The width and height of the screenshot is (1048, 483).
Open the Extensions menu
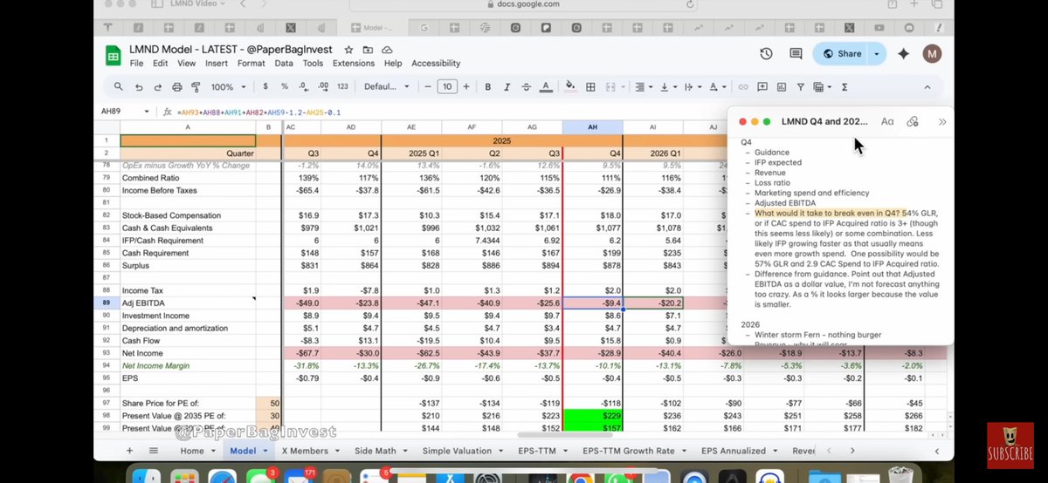353,64
